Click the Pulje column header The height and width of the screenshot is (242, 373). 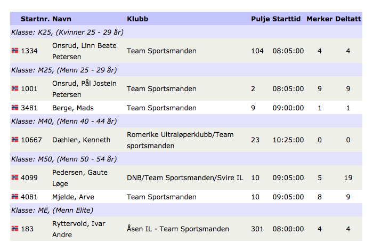[x=261, y=19]
